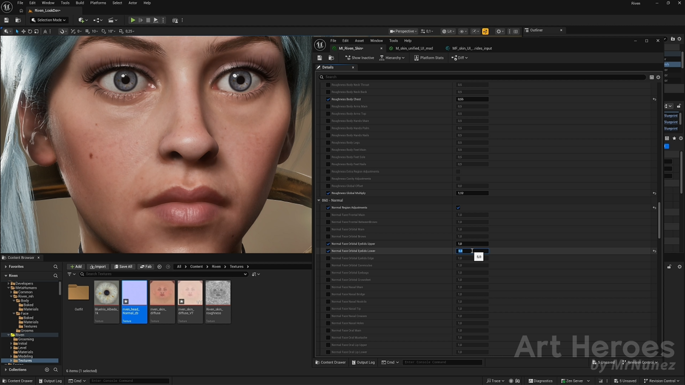Screen dimensions: 685x385
Task: Search within Favorites magnifier icon
Action: tap(55, 267)
